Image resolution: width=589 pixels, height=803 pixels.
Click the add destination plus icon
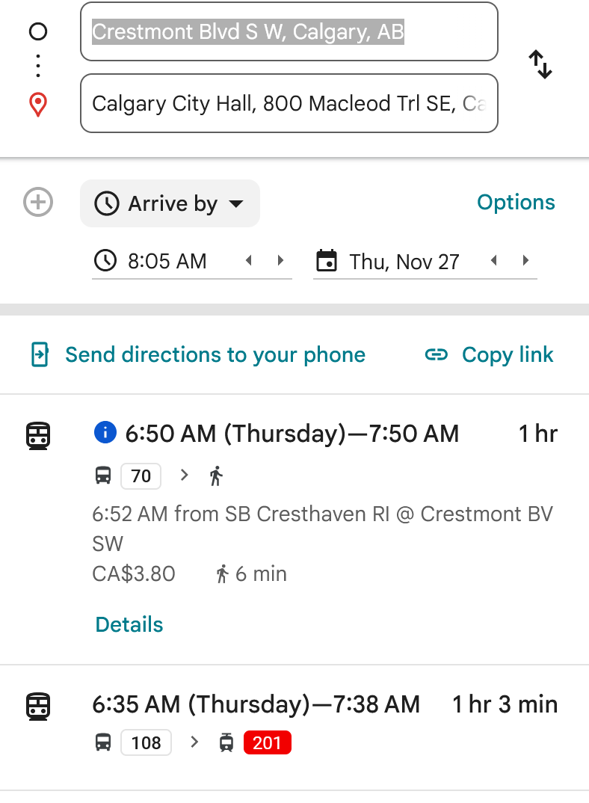38,203
